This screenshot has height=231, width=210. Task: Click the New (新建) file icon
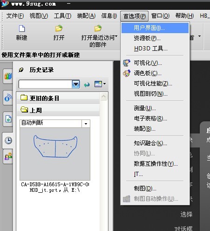[x=22, y=28]
